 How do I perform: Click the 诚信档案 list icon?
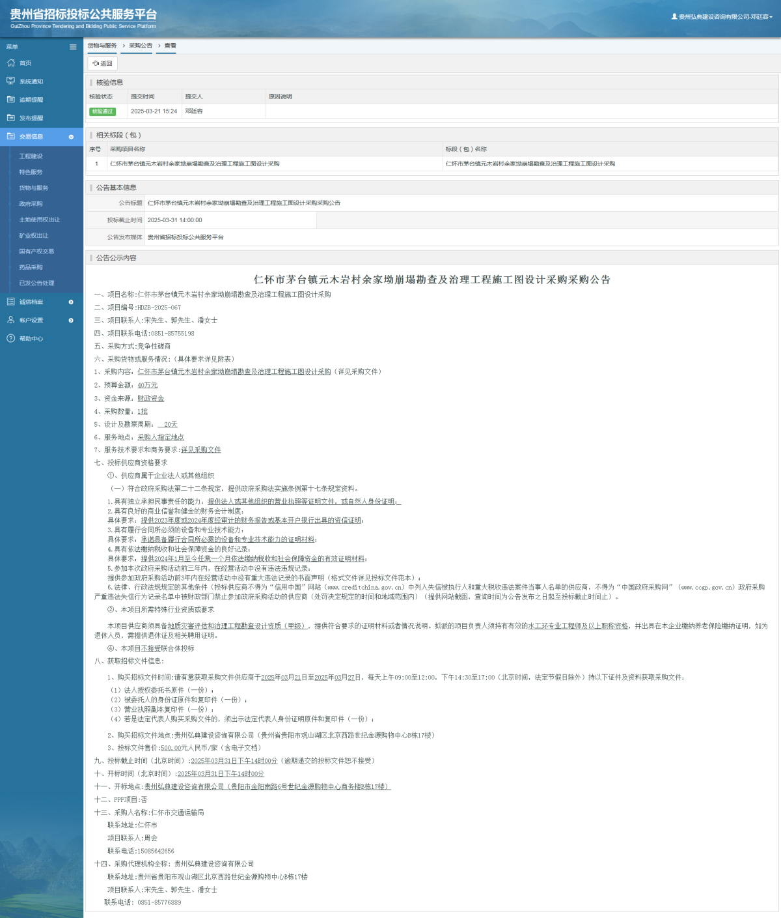tap(10, 302)
